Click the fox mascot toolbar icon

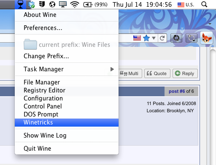206,38
